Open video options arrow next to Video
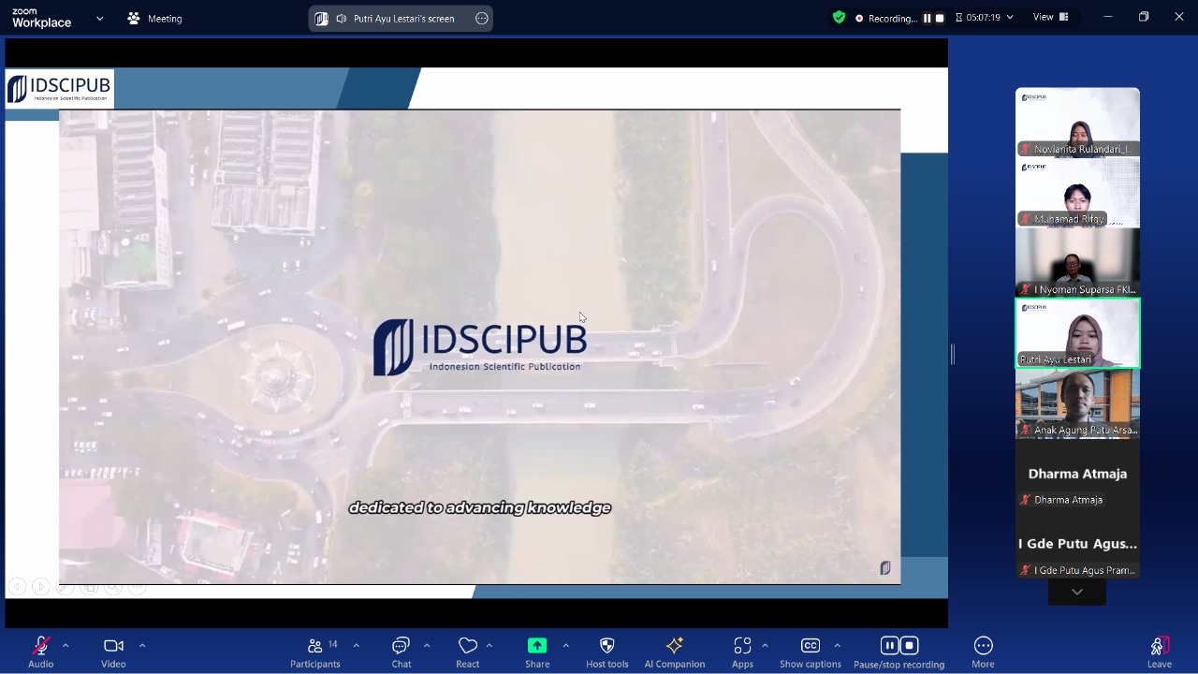 (142, 645)
